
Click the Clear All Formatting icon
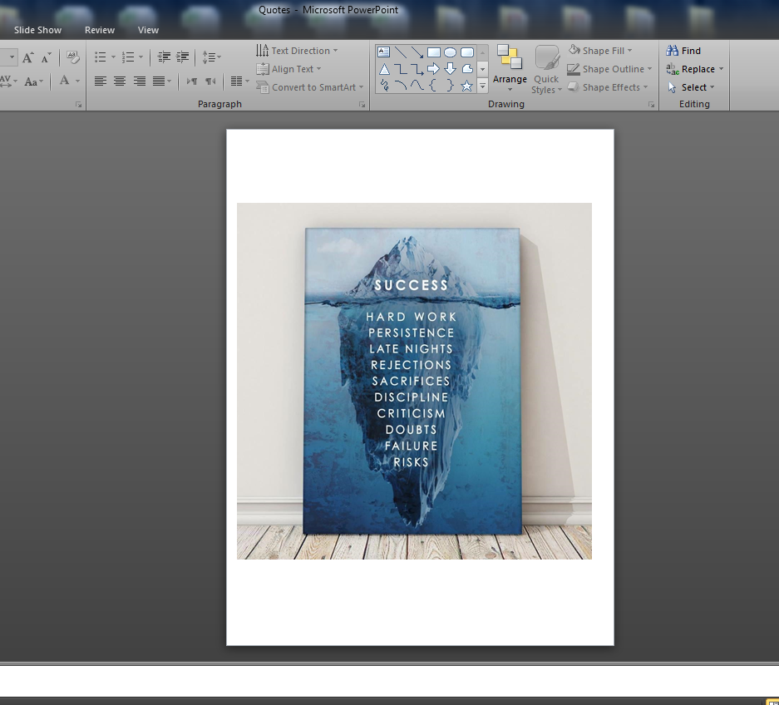point(72,57)
